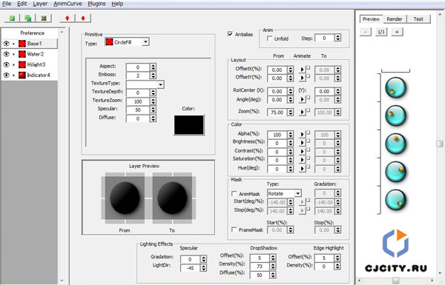This screenshot has width=445, height=285.
Task: Enable the AnimMask checkbox
Action: pyautogui.click(x=234, y=193)
